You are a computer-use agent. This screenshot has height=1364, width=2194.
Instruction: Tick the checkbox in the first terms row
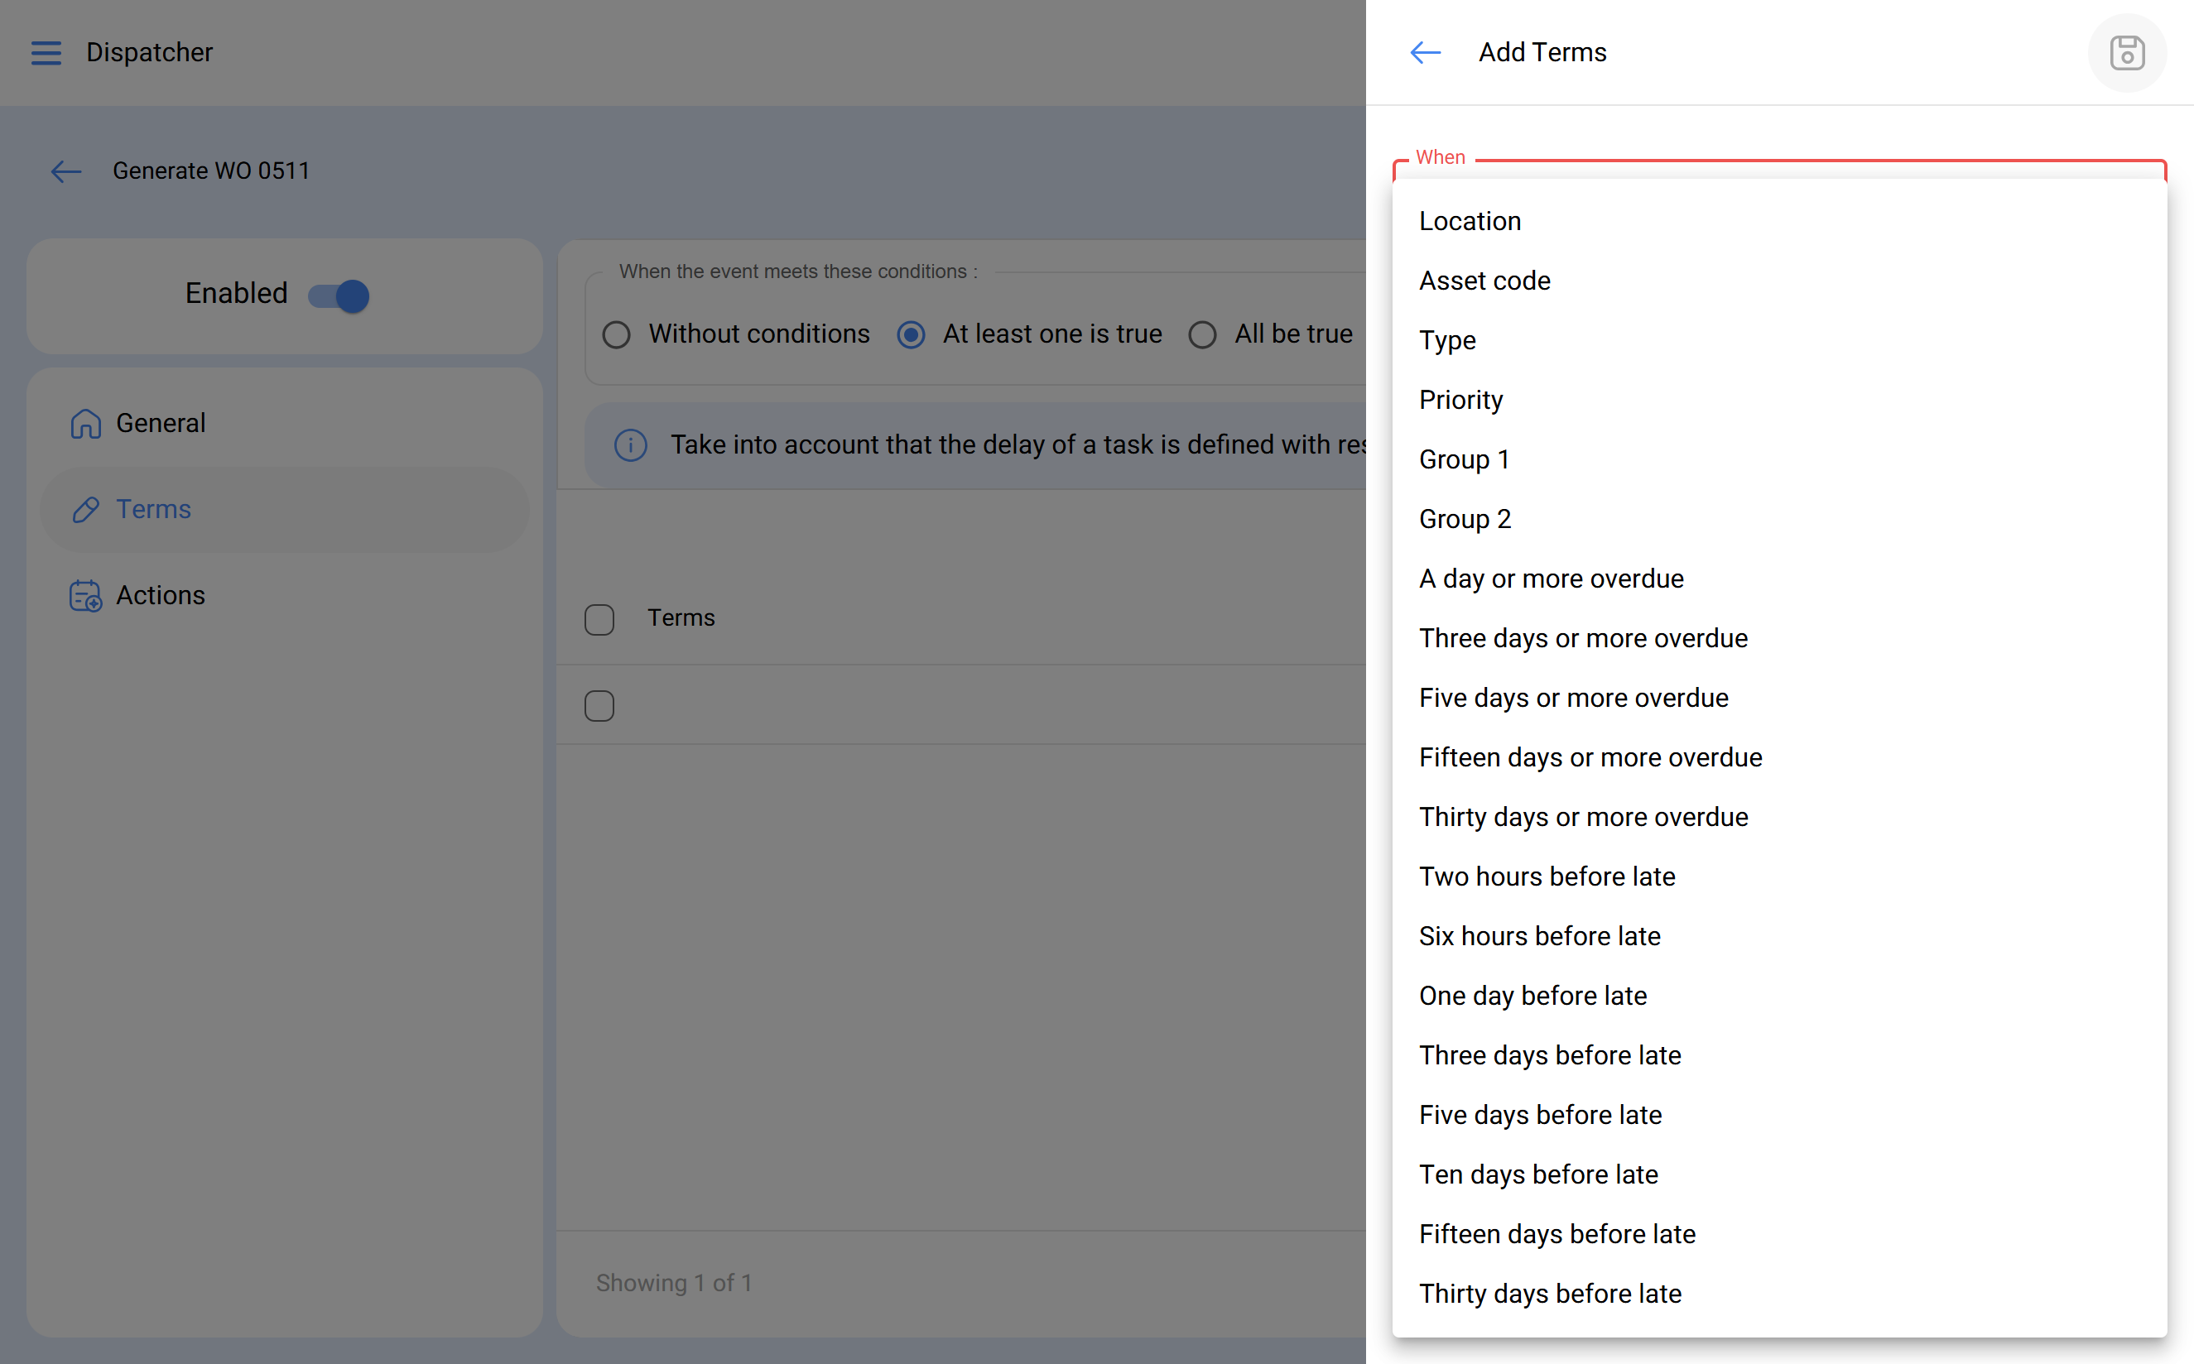[599, 705]
